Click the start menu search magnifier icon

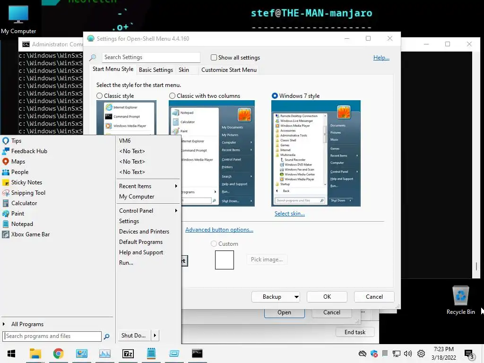106,337
